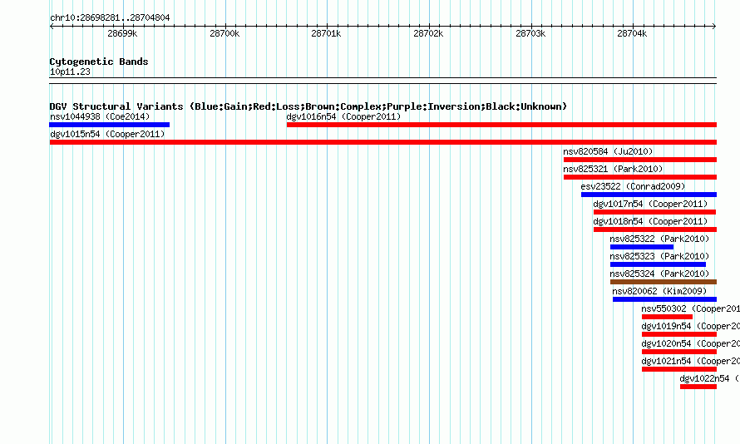Select the 10p11.23 band label
Image resolution: width=740 pixels, height=444 pixels.
(70, 72)
